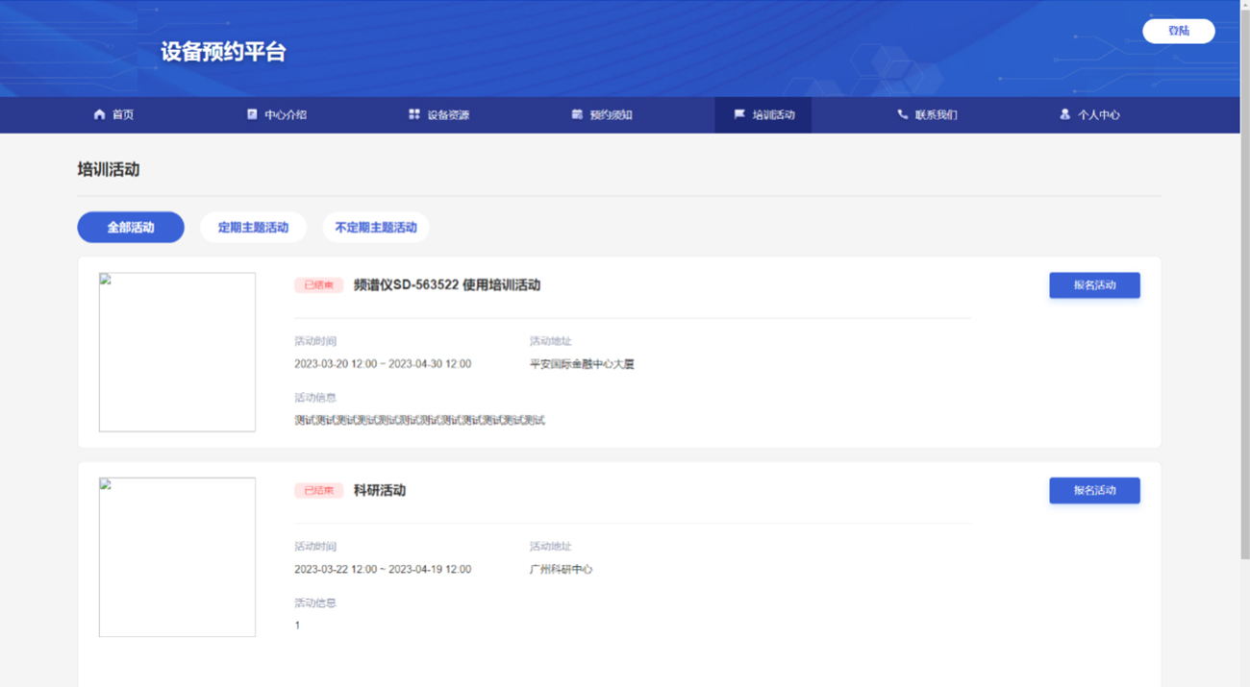Click the 频谱仪 activity thumbnail image
This screenshot has width=1250, height=687.
coord(177,352)
